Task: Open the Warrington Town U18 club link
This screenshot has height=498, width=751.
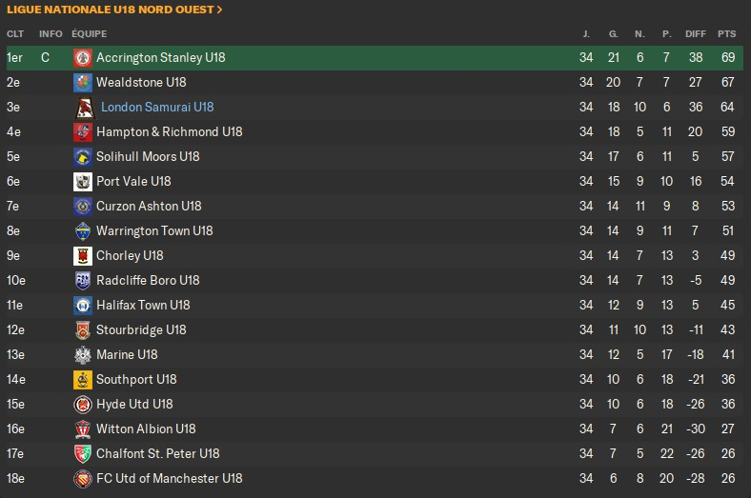Action: pos(154,231)
